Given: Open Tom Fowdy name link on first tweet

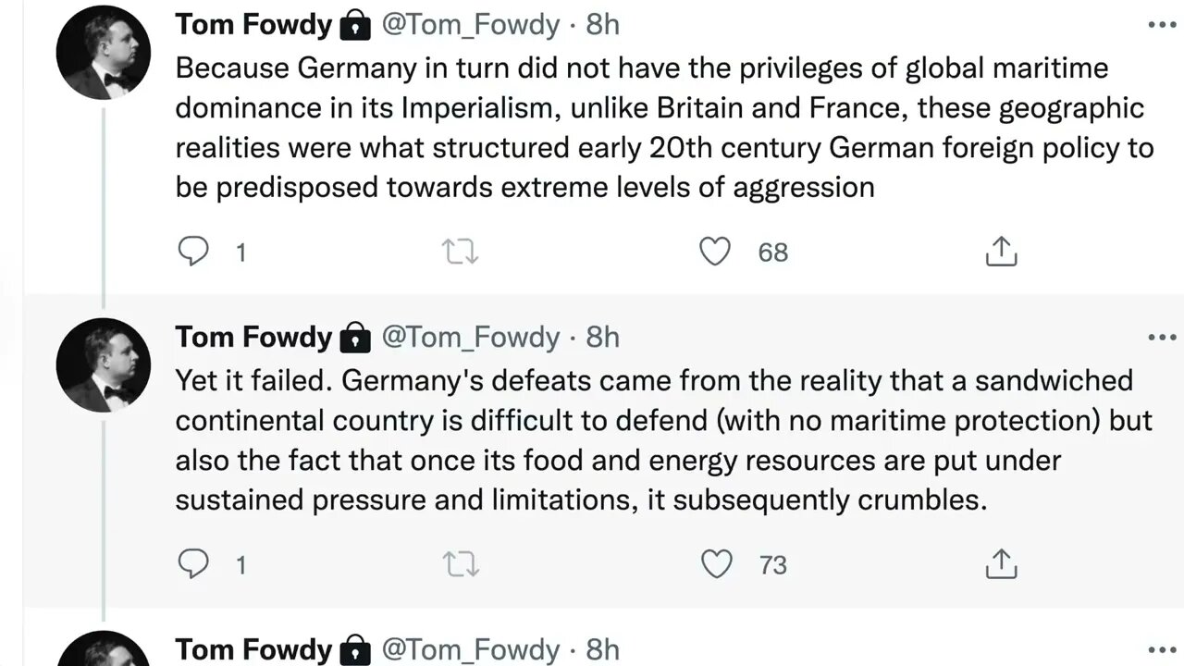Looking at the screenshot, I should pos(253,25).
